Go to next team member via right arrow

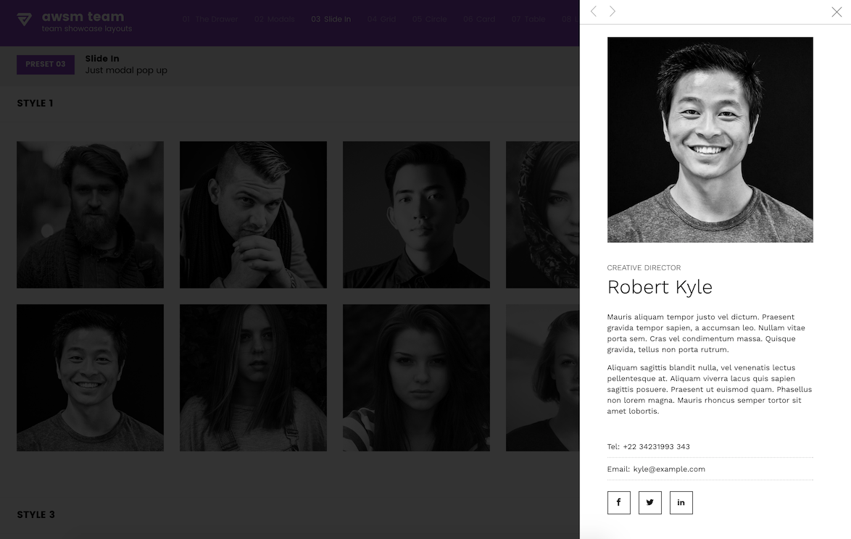pos(611,12)
